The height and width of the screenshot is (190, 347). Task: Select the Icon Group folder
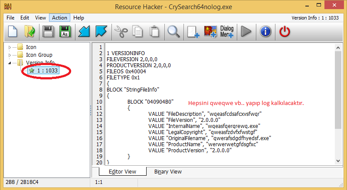coord(35,55)
